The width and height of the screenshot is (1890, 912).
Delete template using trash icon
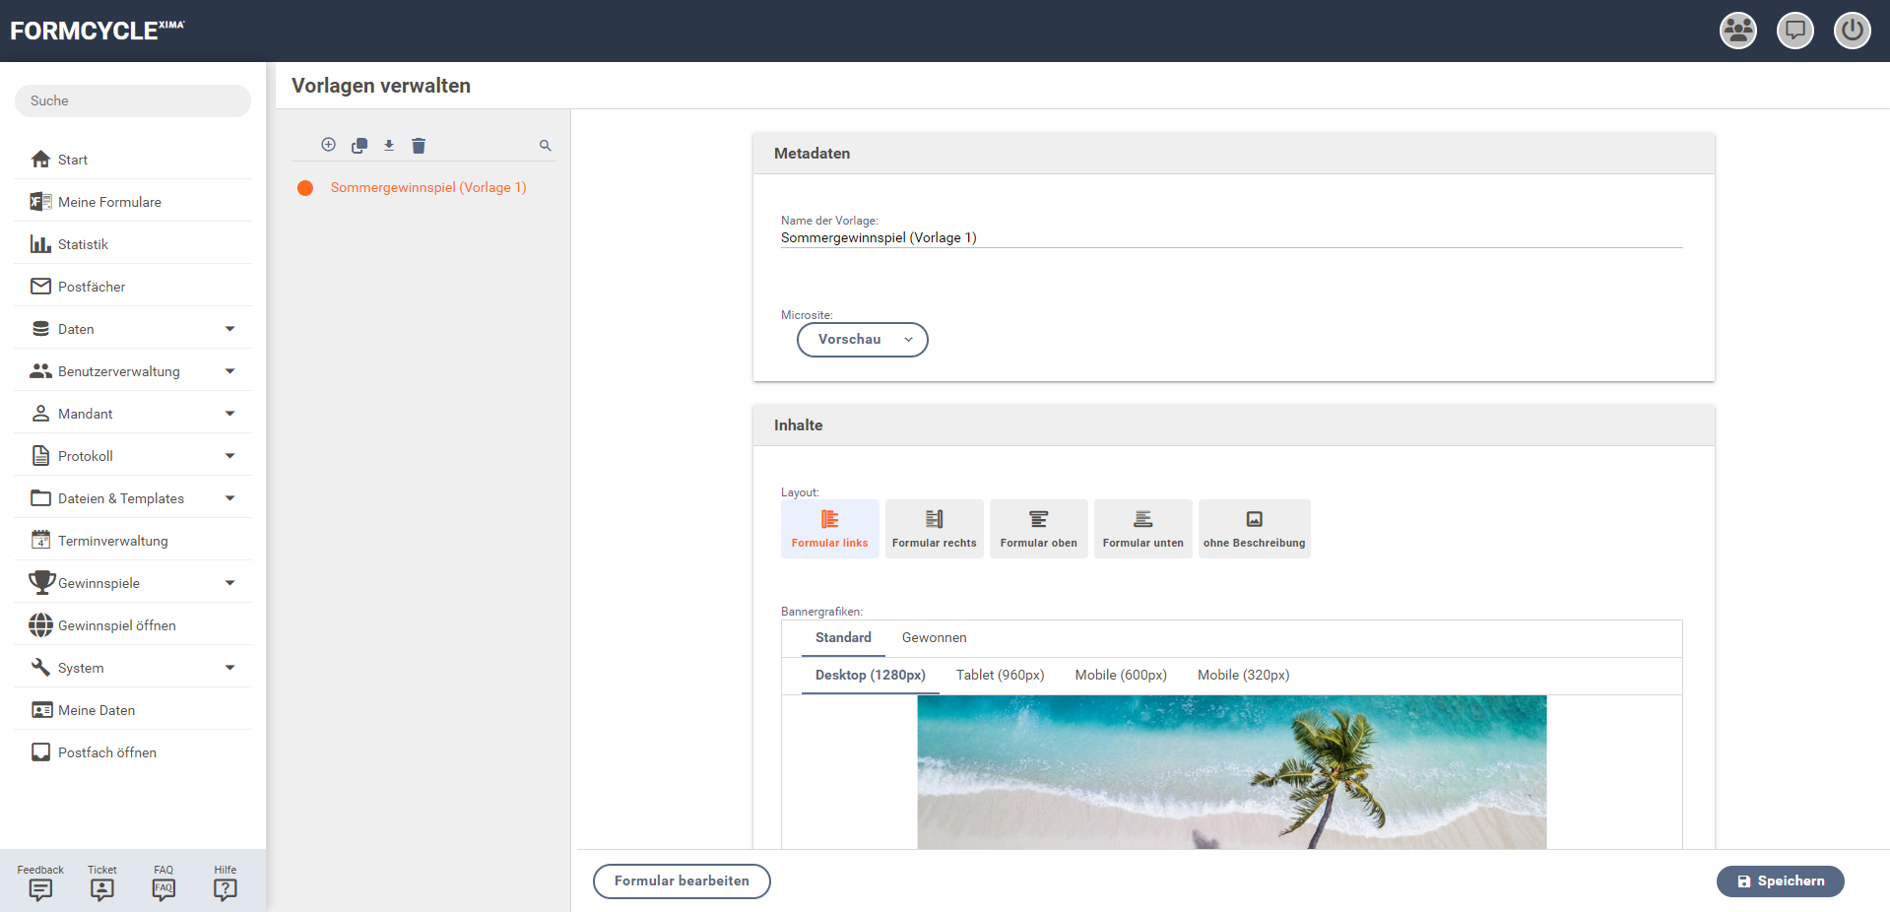pyautogui.click(x=419, y=146)
